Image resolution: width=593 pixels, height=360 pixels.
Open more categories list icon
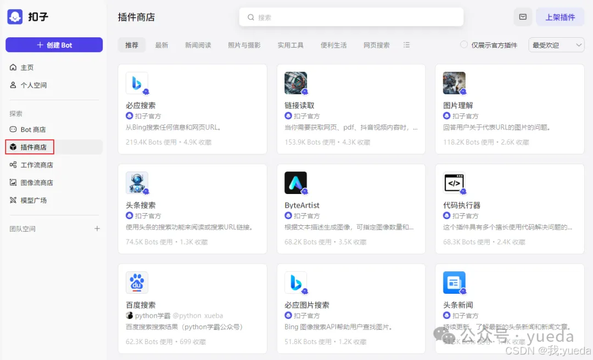tap(406, 45)
